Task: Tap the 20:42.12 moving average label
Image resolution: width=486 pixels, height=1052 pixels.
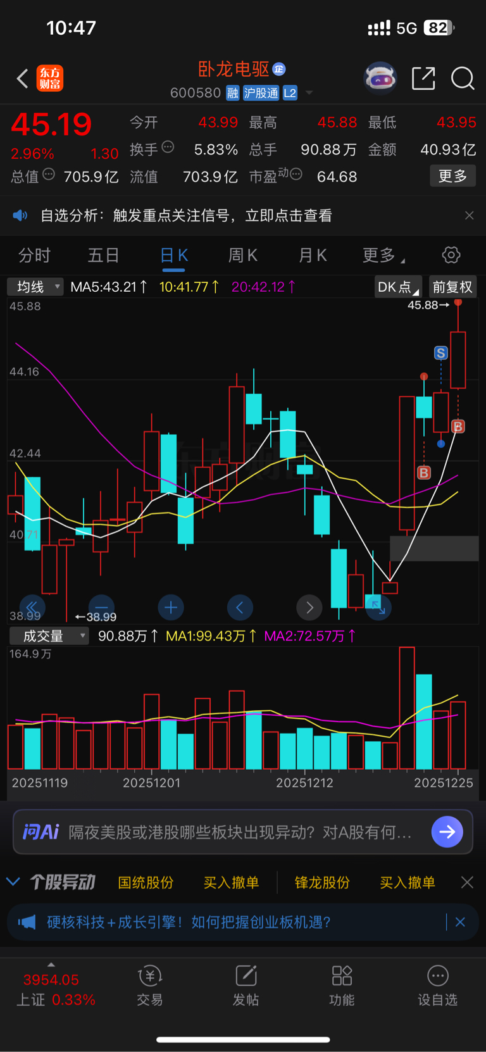Action: (263, 287)
